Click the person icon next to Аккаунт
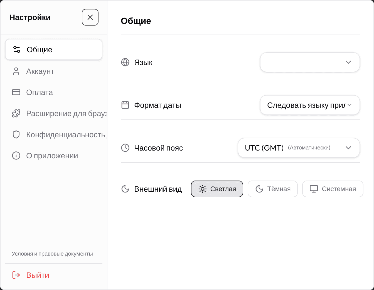 coord(16,71)
